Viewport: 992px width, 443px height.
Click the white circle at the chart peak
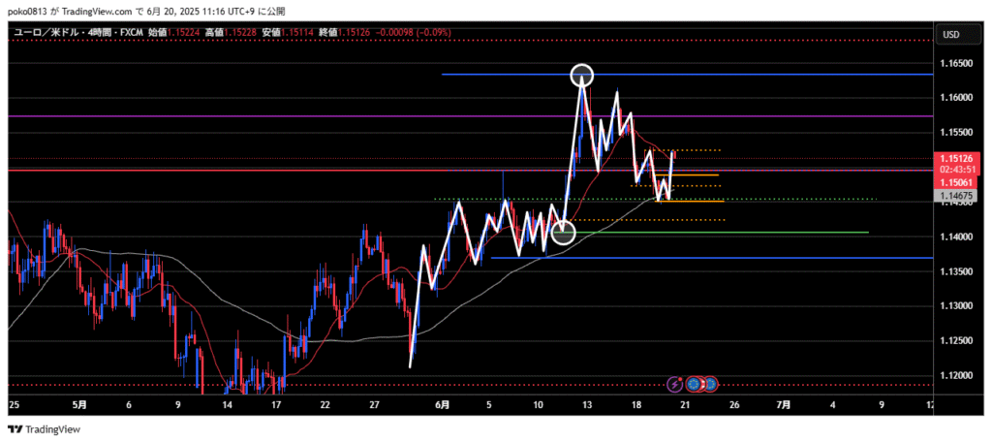tap(581, 74)
